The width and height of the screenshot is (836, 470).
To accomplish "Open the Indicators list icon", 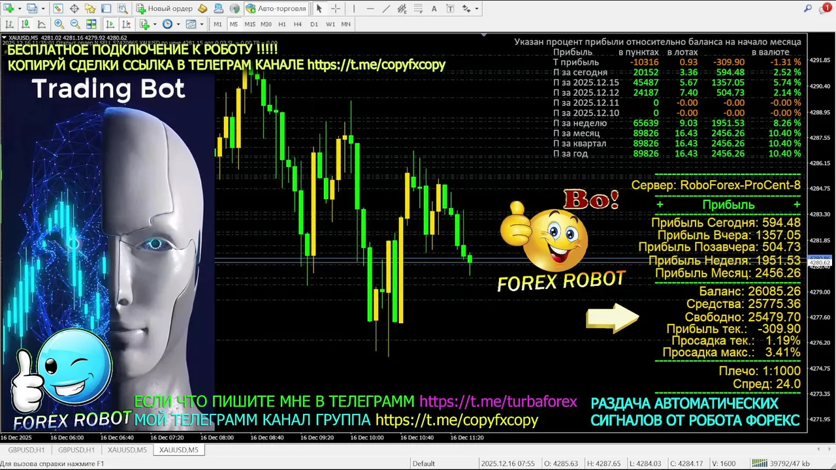I will tap(144, 24).
